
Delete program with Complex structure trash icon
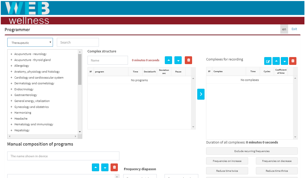pyautogui.click(x=188, y=60)
